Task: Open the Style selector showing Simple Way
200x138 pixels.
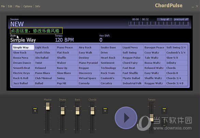Action: coord(23,40)
